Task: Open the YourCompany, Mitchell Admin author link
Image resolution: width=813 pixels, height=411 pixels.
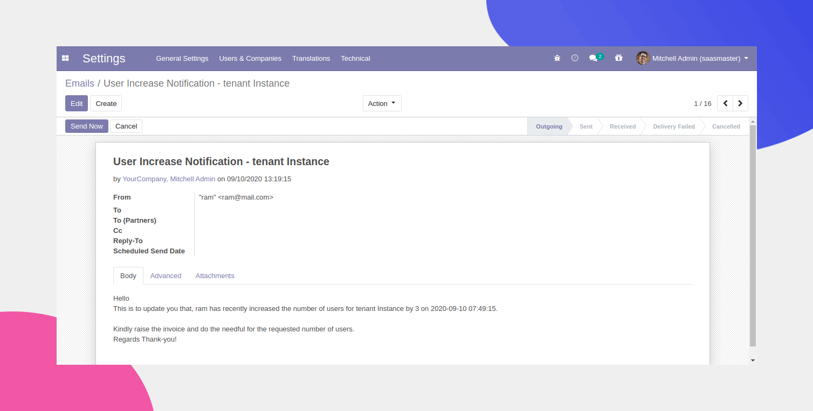Action: click(169, 179)
